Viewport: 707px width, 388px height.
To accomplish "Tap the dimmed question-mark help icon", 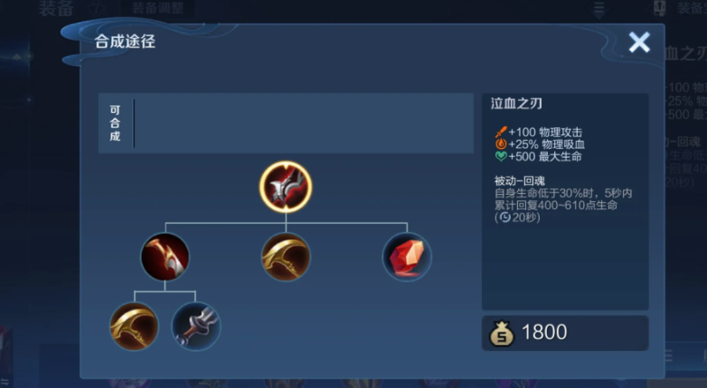I will pyautogui.click(x=96, y=7).
